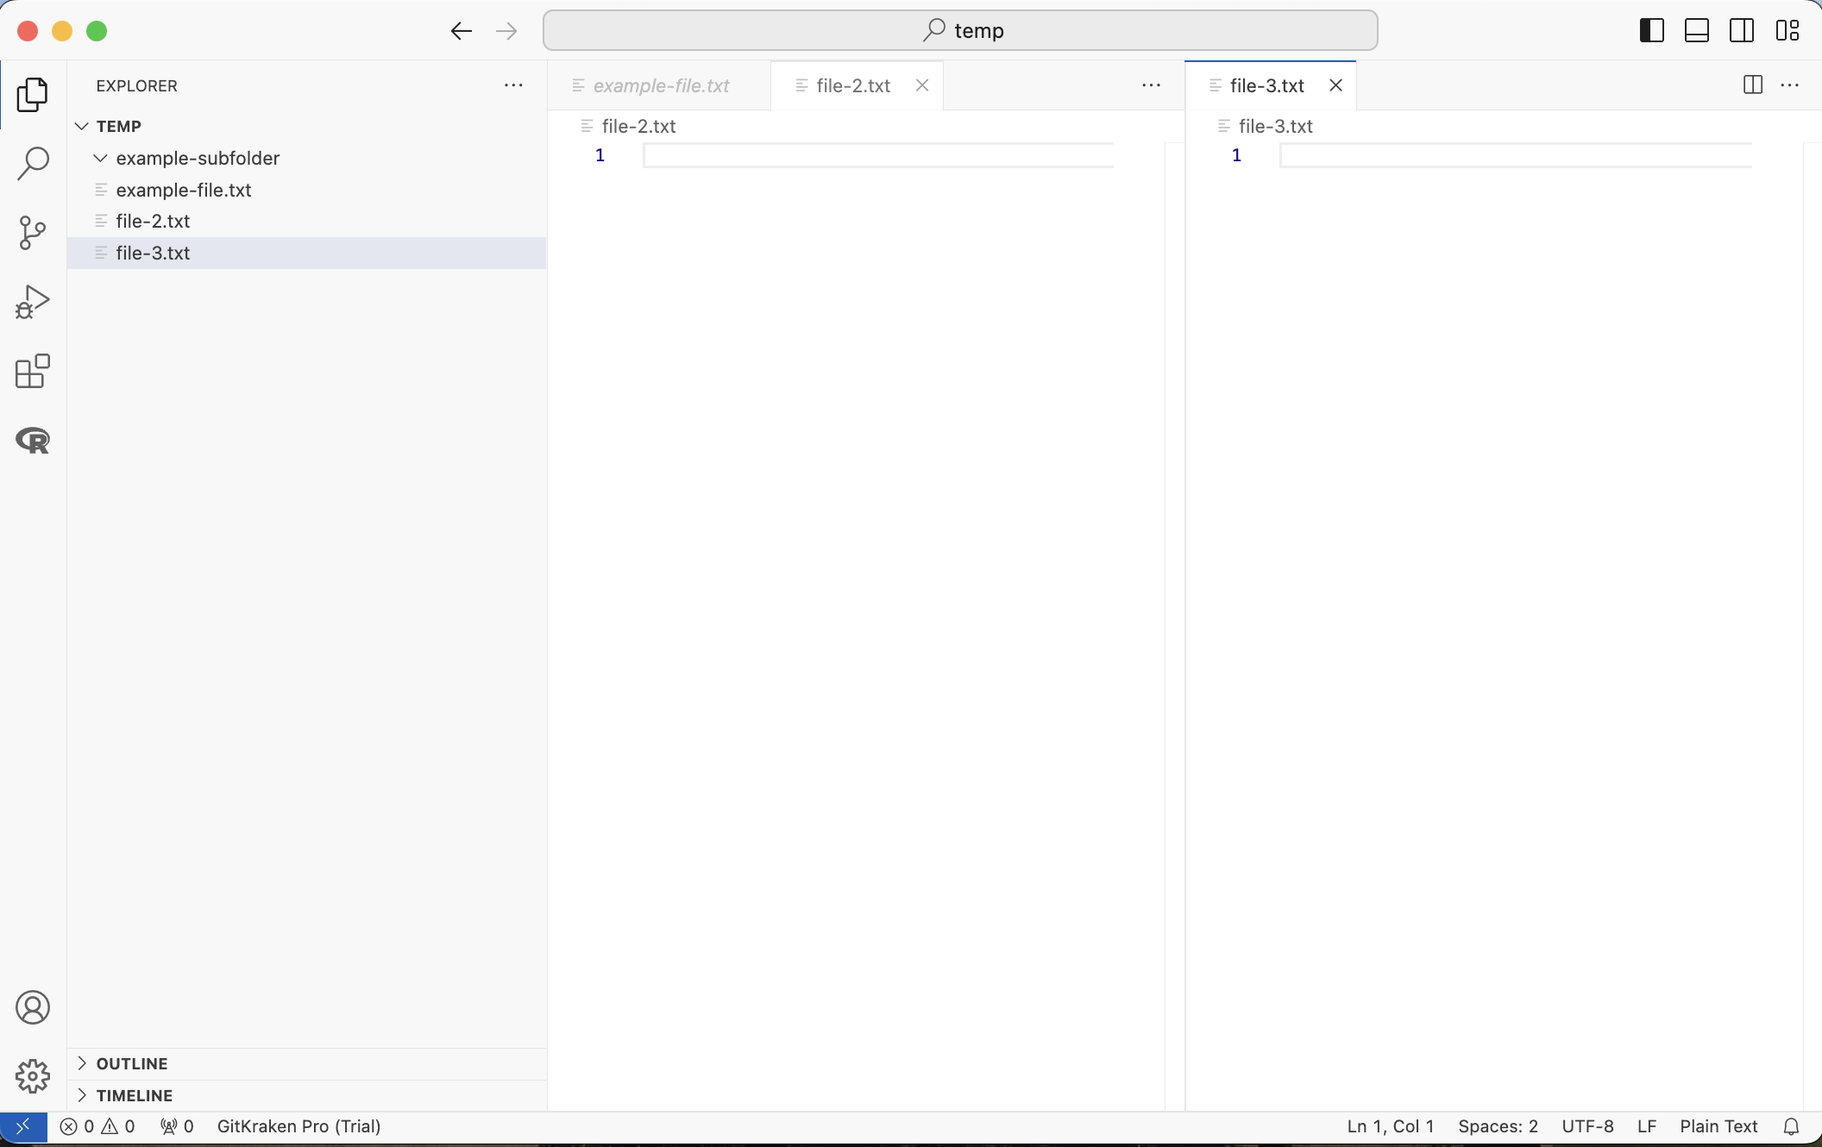Switch to the example-file.txt tab
The width and height of the screenshot is (1822, 1147).
(661, 85)
